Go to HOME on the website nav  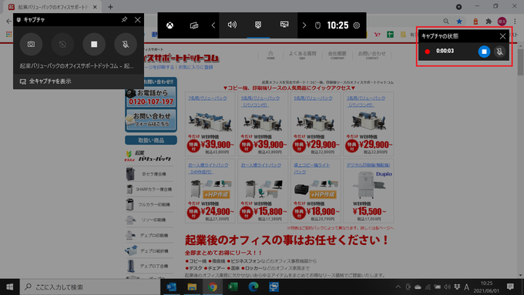point(270,55)
